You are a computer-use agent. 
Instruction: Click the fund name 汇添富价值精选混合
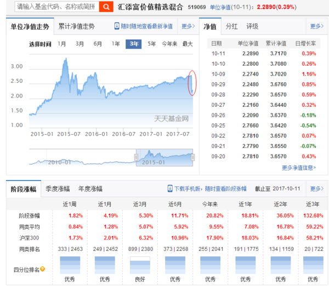[x=150, y=7]
